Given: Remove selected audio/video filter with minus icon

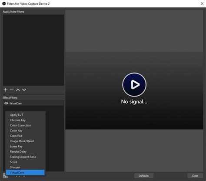Looking at the screenshot, I should click(x=12, y=90).
